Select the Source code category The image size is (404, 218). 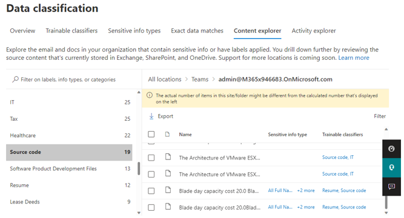click(69, 152)
